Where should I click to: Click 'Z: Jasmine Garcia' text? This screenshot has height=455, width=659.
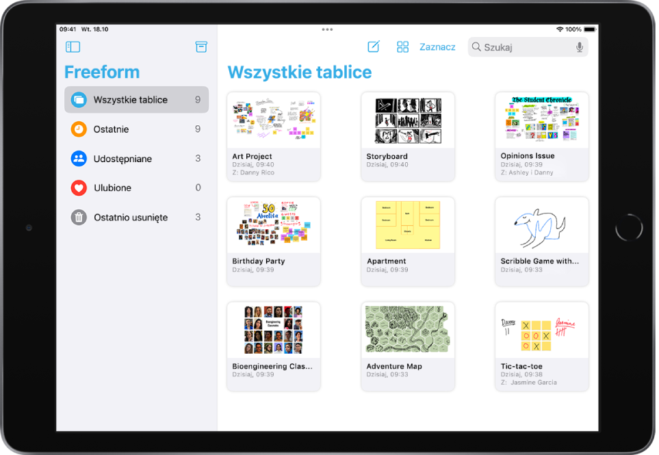pos(529,382)
